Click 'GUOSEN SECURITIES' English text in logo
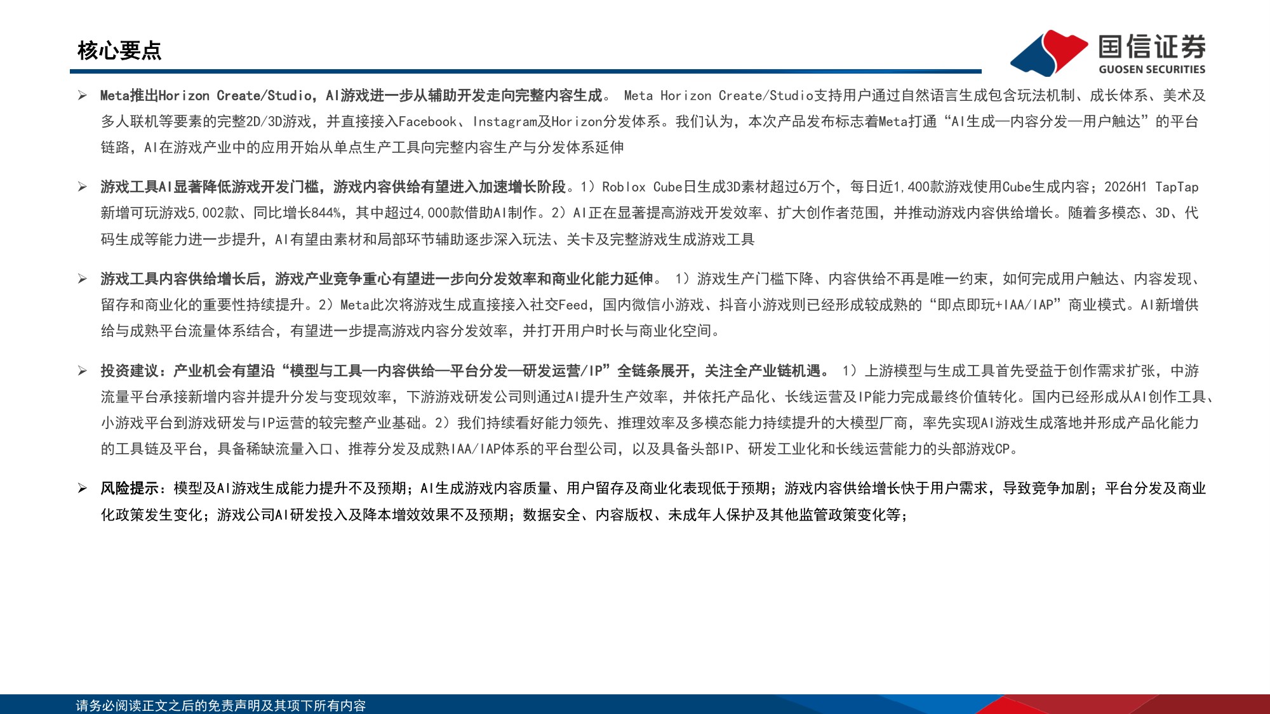 pos(1152,70)
